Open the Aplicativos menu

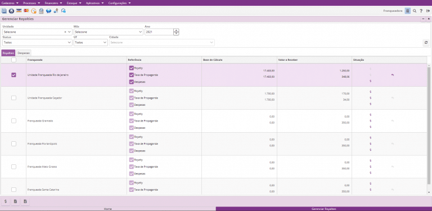94,3
